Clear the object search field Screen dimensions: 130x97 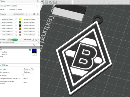click(x=38, y=42)
